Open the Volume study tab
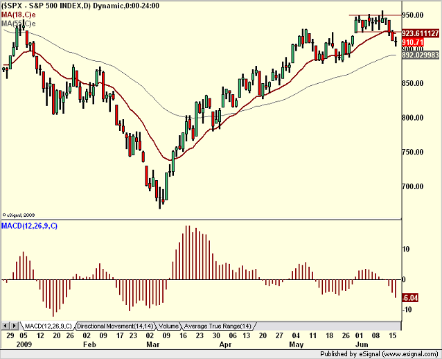442x359 pixels. coord(168,326)
